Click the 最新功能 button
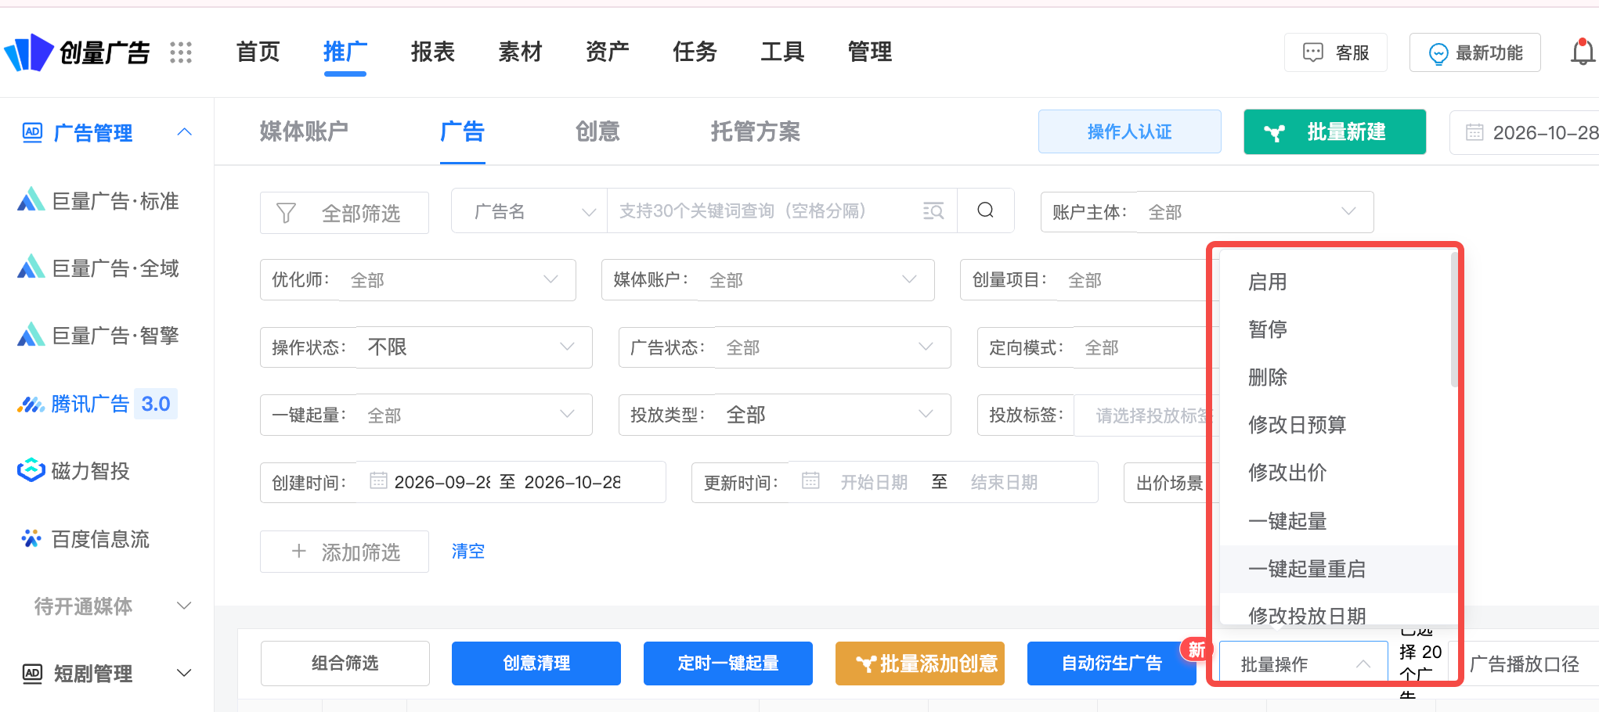The image size is (1599, 712). tap(1475, 52)
